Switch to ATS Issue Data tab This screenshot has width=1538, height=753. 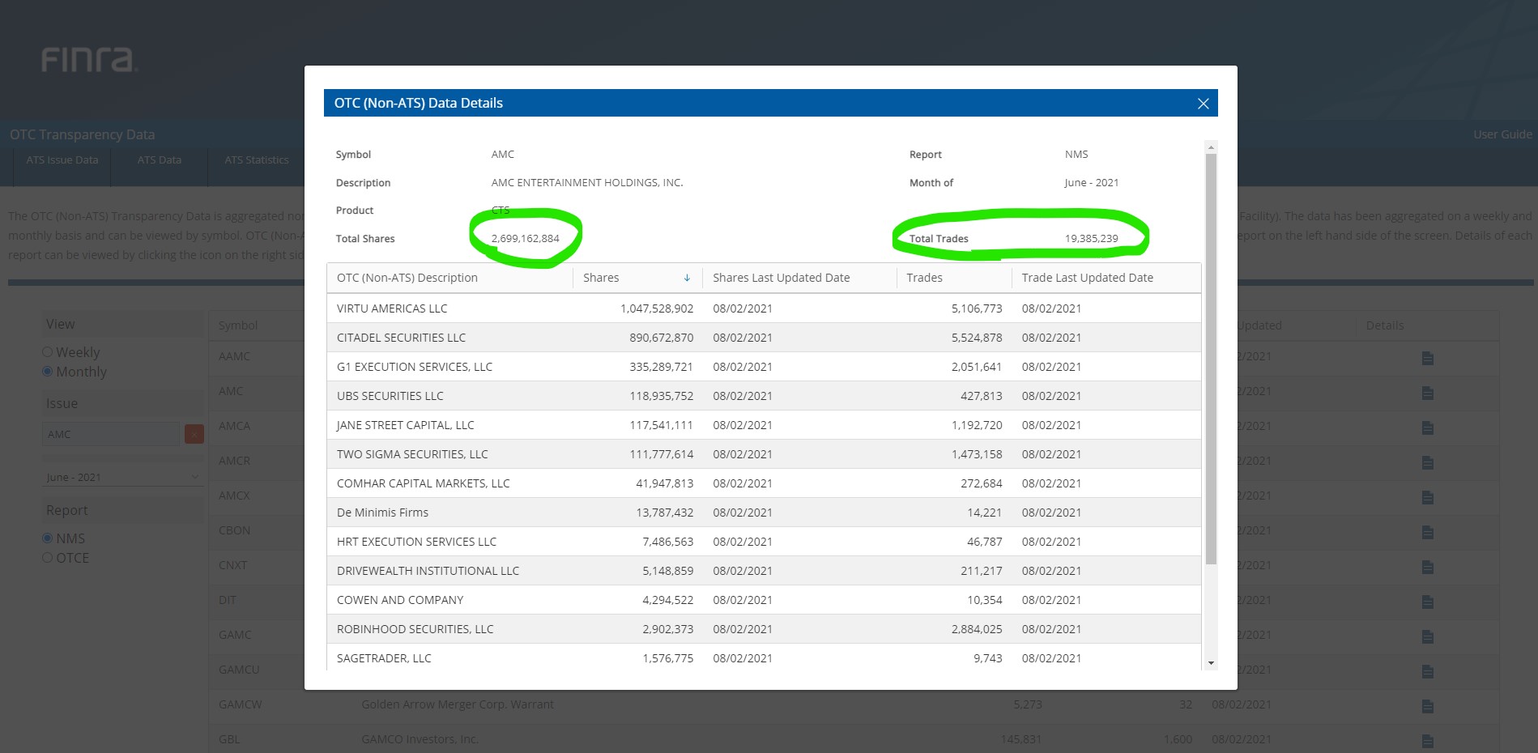click(62, 160)
